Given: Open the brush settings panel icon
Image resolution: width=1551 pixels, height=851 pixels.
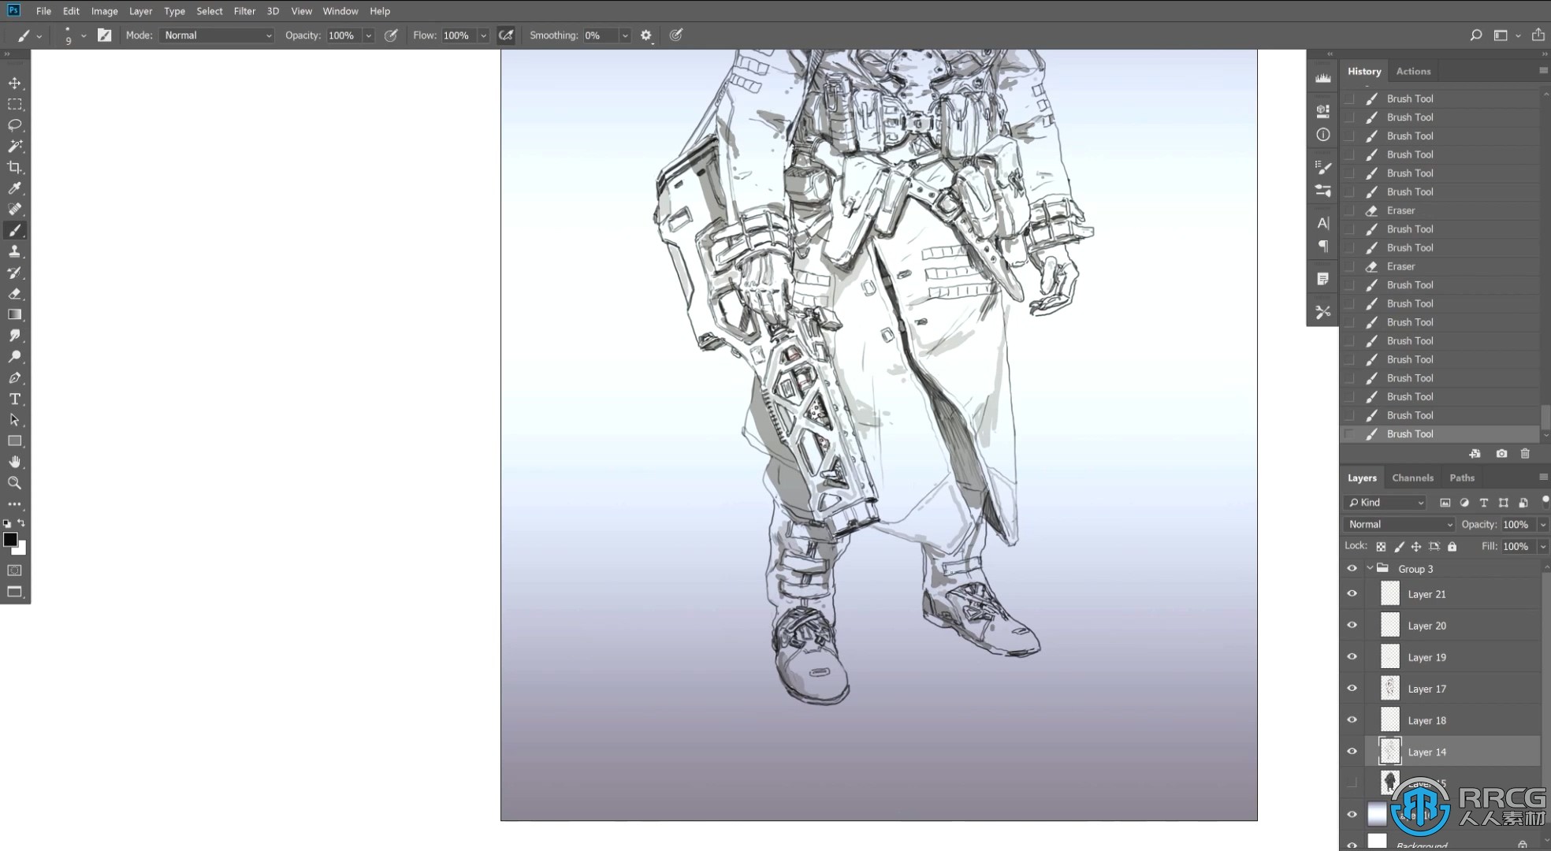Looking at the screenshot, I should pos(104,35).
